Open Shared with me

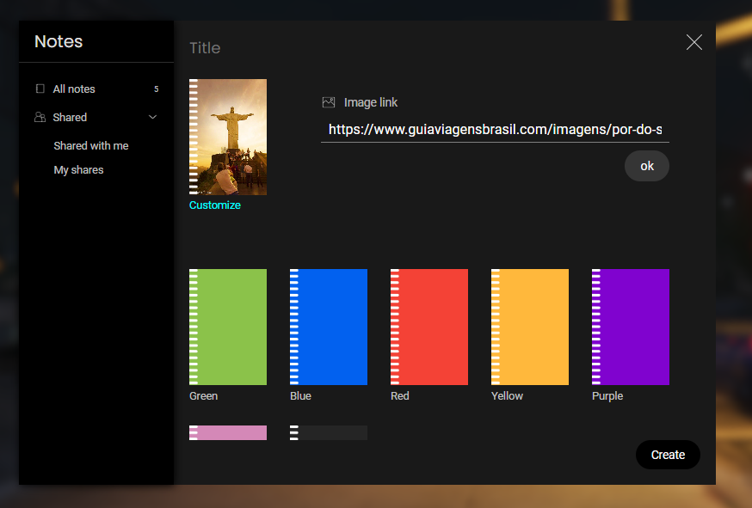[91, 145]
